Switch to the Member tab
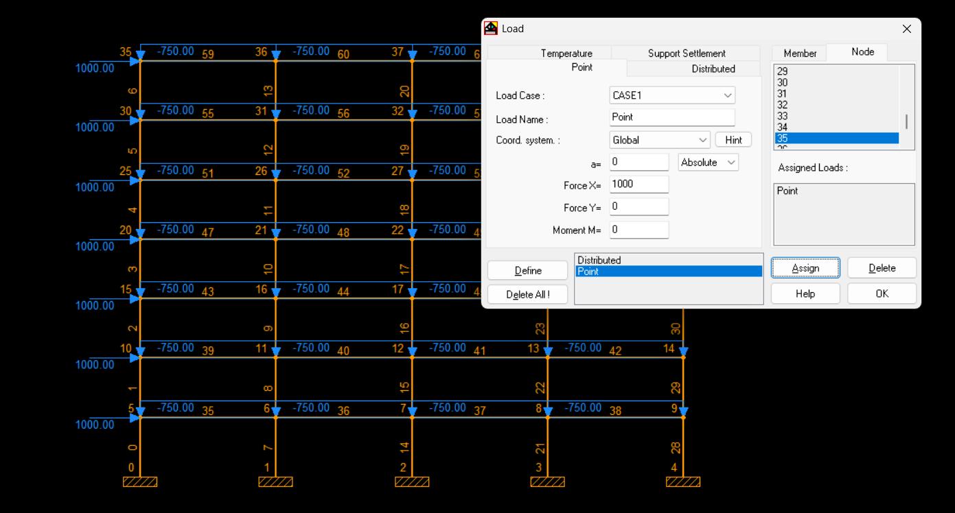955x513 pixels. [800, 53]
